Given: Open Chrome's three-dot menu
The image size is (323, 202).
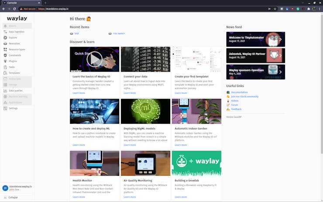Looking at the screenshot, I should coord(319,9).
